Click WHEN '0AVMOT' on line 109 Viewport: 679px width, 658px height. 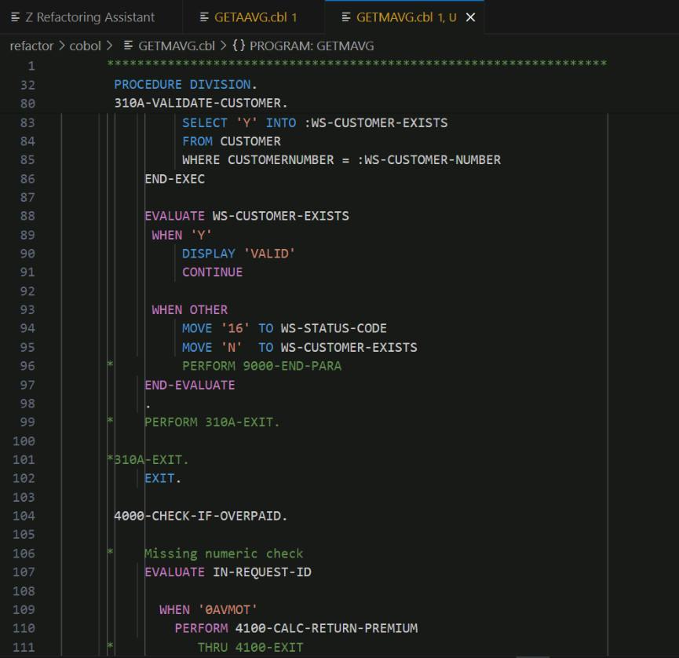(x=208, y=610)
